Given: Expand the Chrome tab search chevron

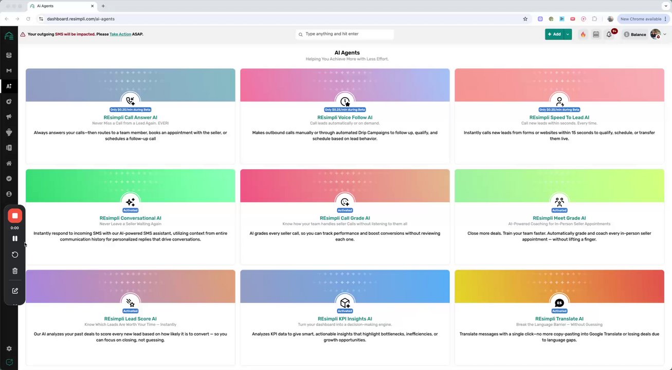Looking at the screenshot, I should tap(665, 6).
